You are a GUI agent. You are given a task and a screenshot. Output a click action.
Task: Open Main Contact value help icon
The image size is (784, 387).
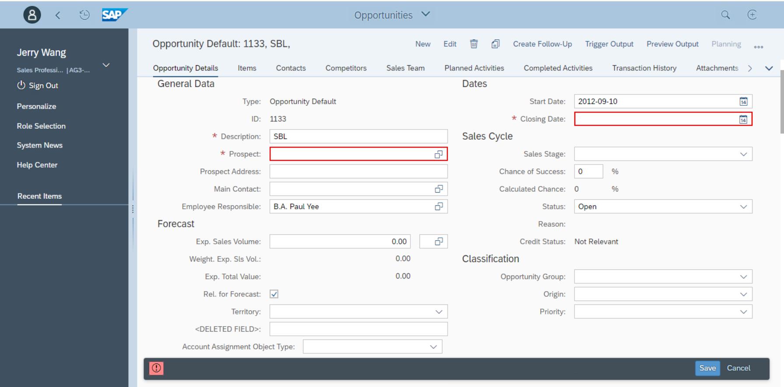coord(438,189)
